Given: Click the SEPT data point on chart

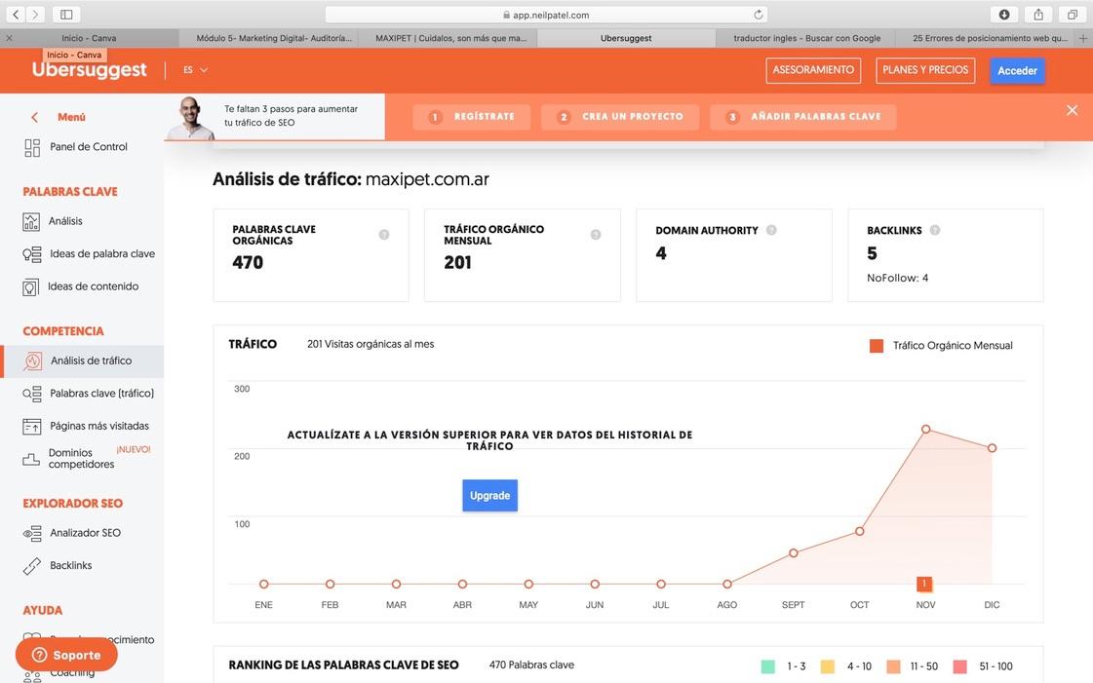Looking at the screenshot, I should [x=794, y=553].
